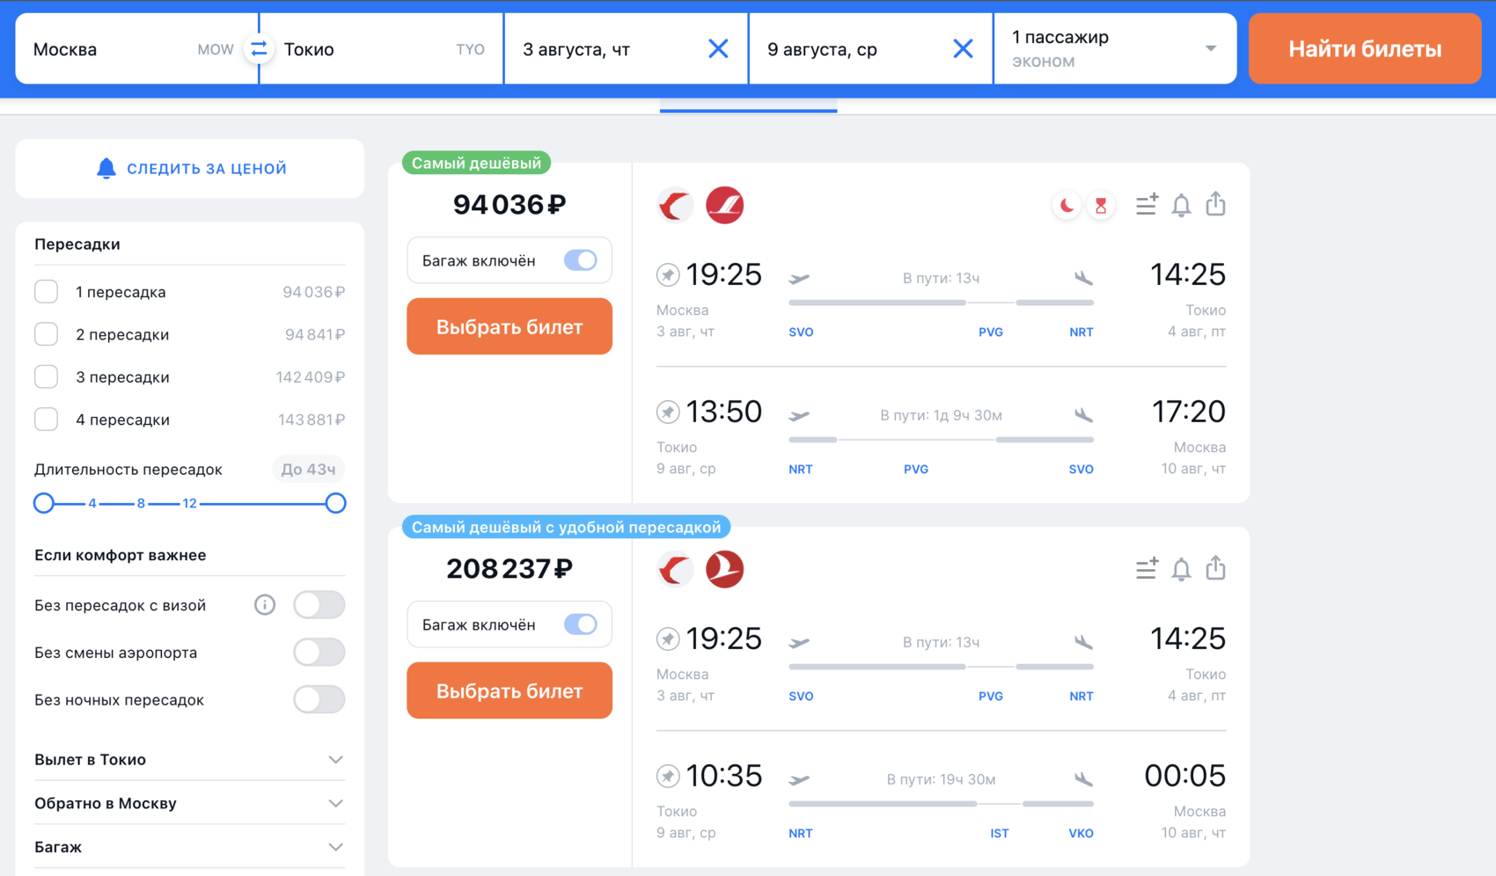Share the convenient-transfer ticket via share icon
Screen dimensions: 1496x876
click(x=1216, y=569)
